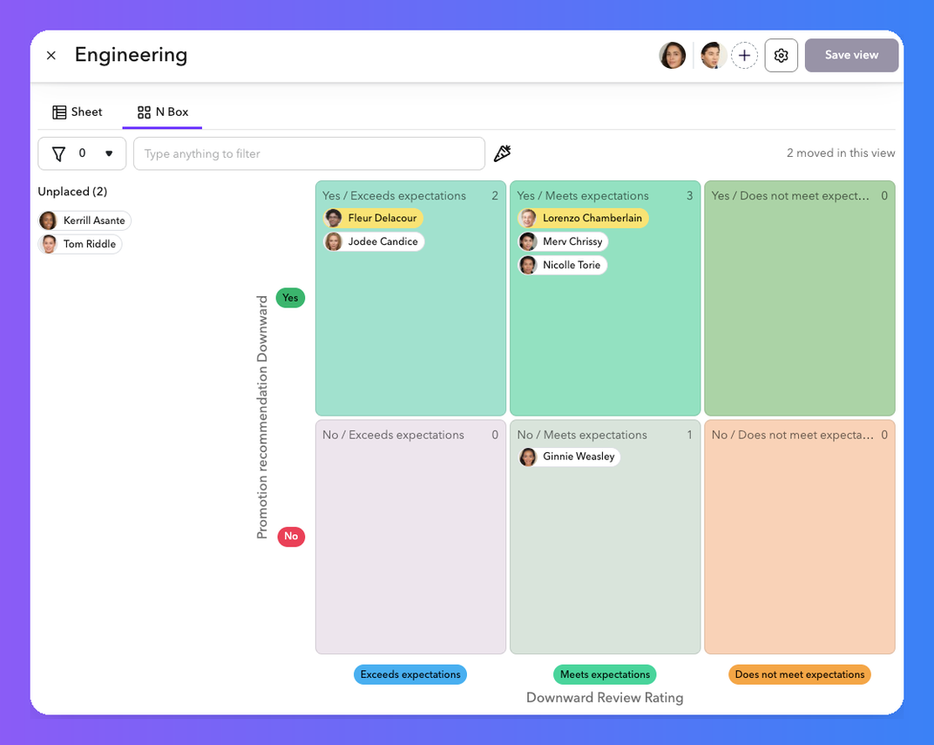Screen dimensions: 934x745
Task: Select the Tom Riddle chip
Action: point(80,244)
